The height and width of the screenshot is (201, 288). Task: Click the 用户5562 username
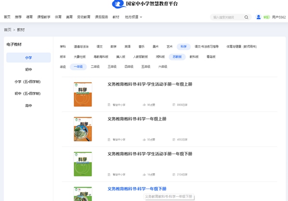click(x=279, y=17)
